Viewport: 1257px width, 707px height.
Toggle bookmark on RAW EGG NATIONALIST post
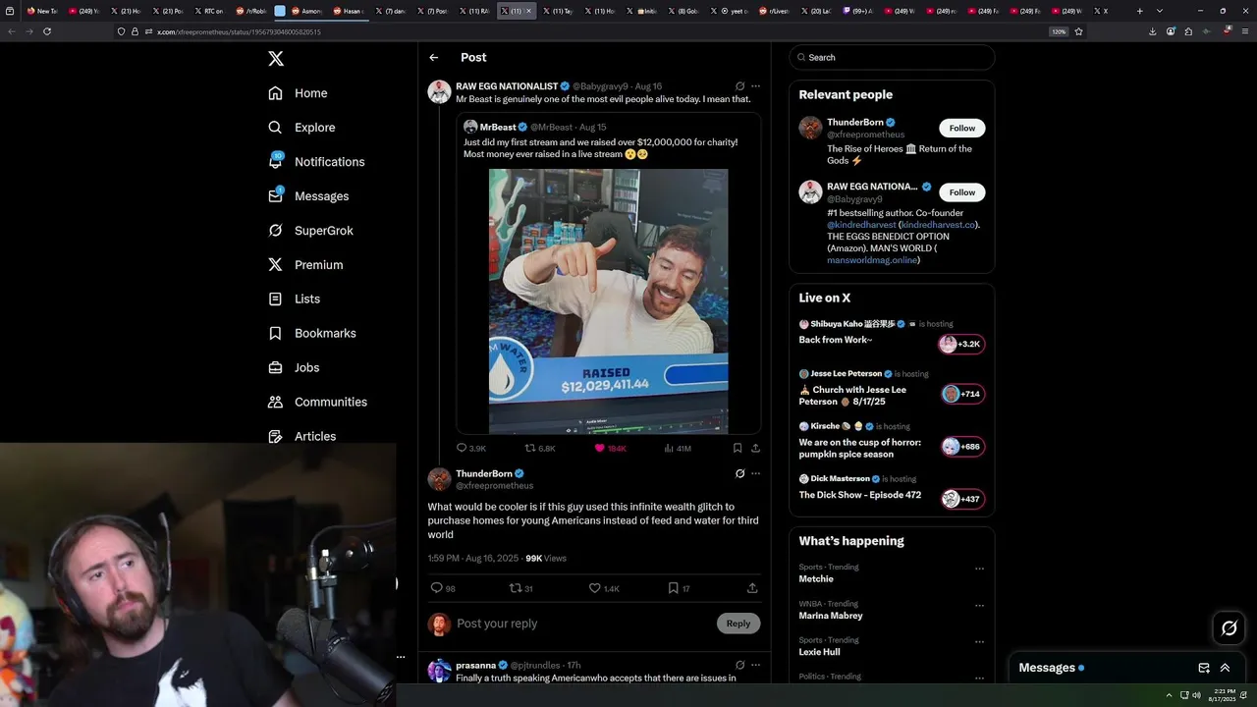point(738,448)
